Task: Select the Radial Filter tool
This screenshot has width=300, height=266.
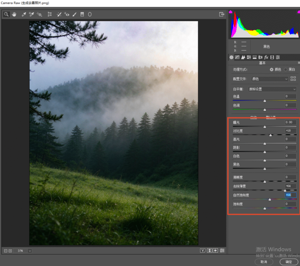Action: (90, 14)
